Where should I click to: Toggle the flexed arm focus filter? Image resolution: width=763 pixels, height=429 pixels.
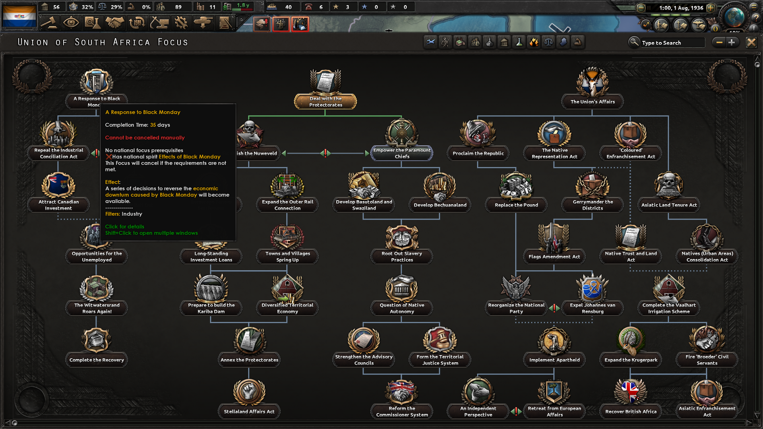click(578, 42)
